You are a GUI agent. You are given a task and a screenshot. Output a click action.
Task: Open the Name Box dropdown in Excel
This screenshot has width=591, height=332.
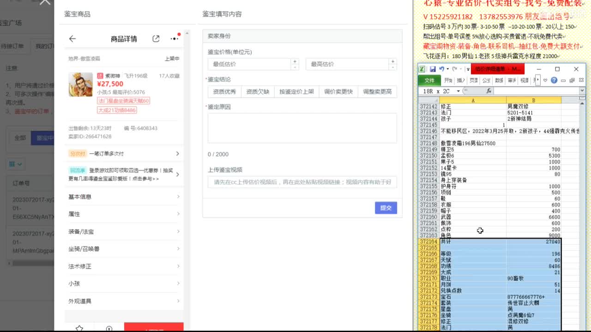click(x=458, y=90)
